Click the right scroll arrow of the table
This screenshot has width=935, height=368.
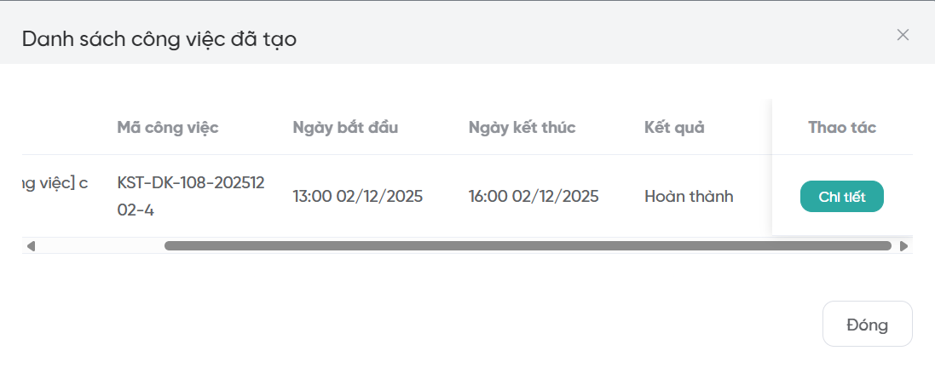pos(903,246)
